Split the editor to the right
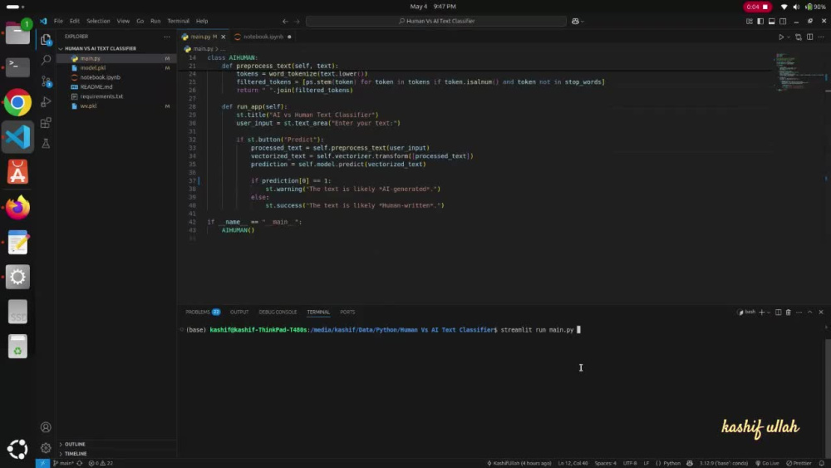The height and width of the screenshot is (468, 831). 809,37
